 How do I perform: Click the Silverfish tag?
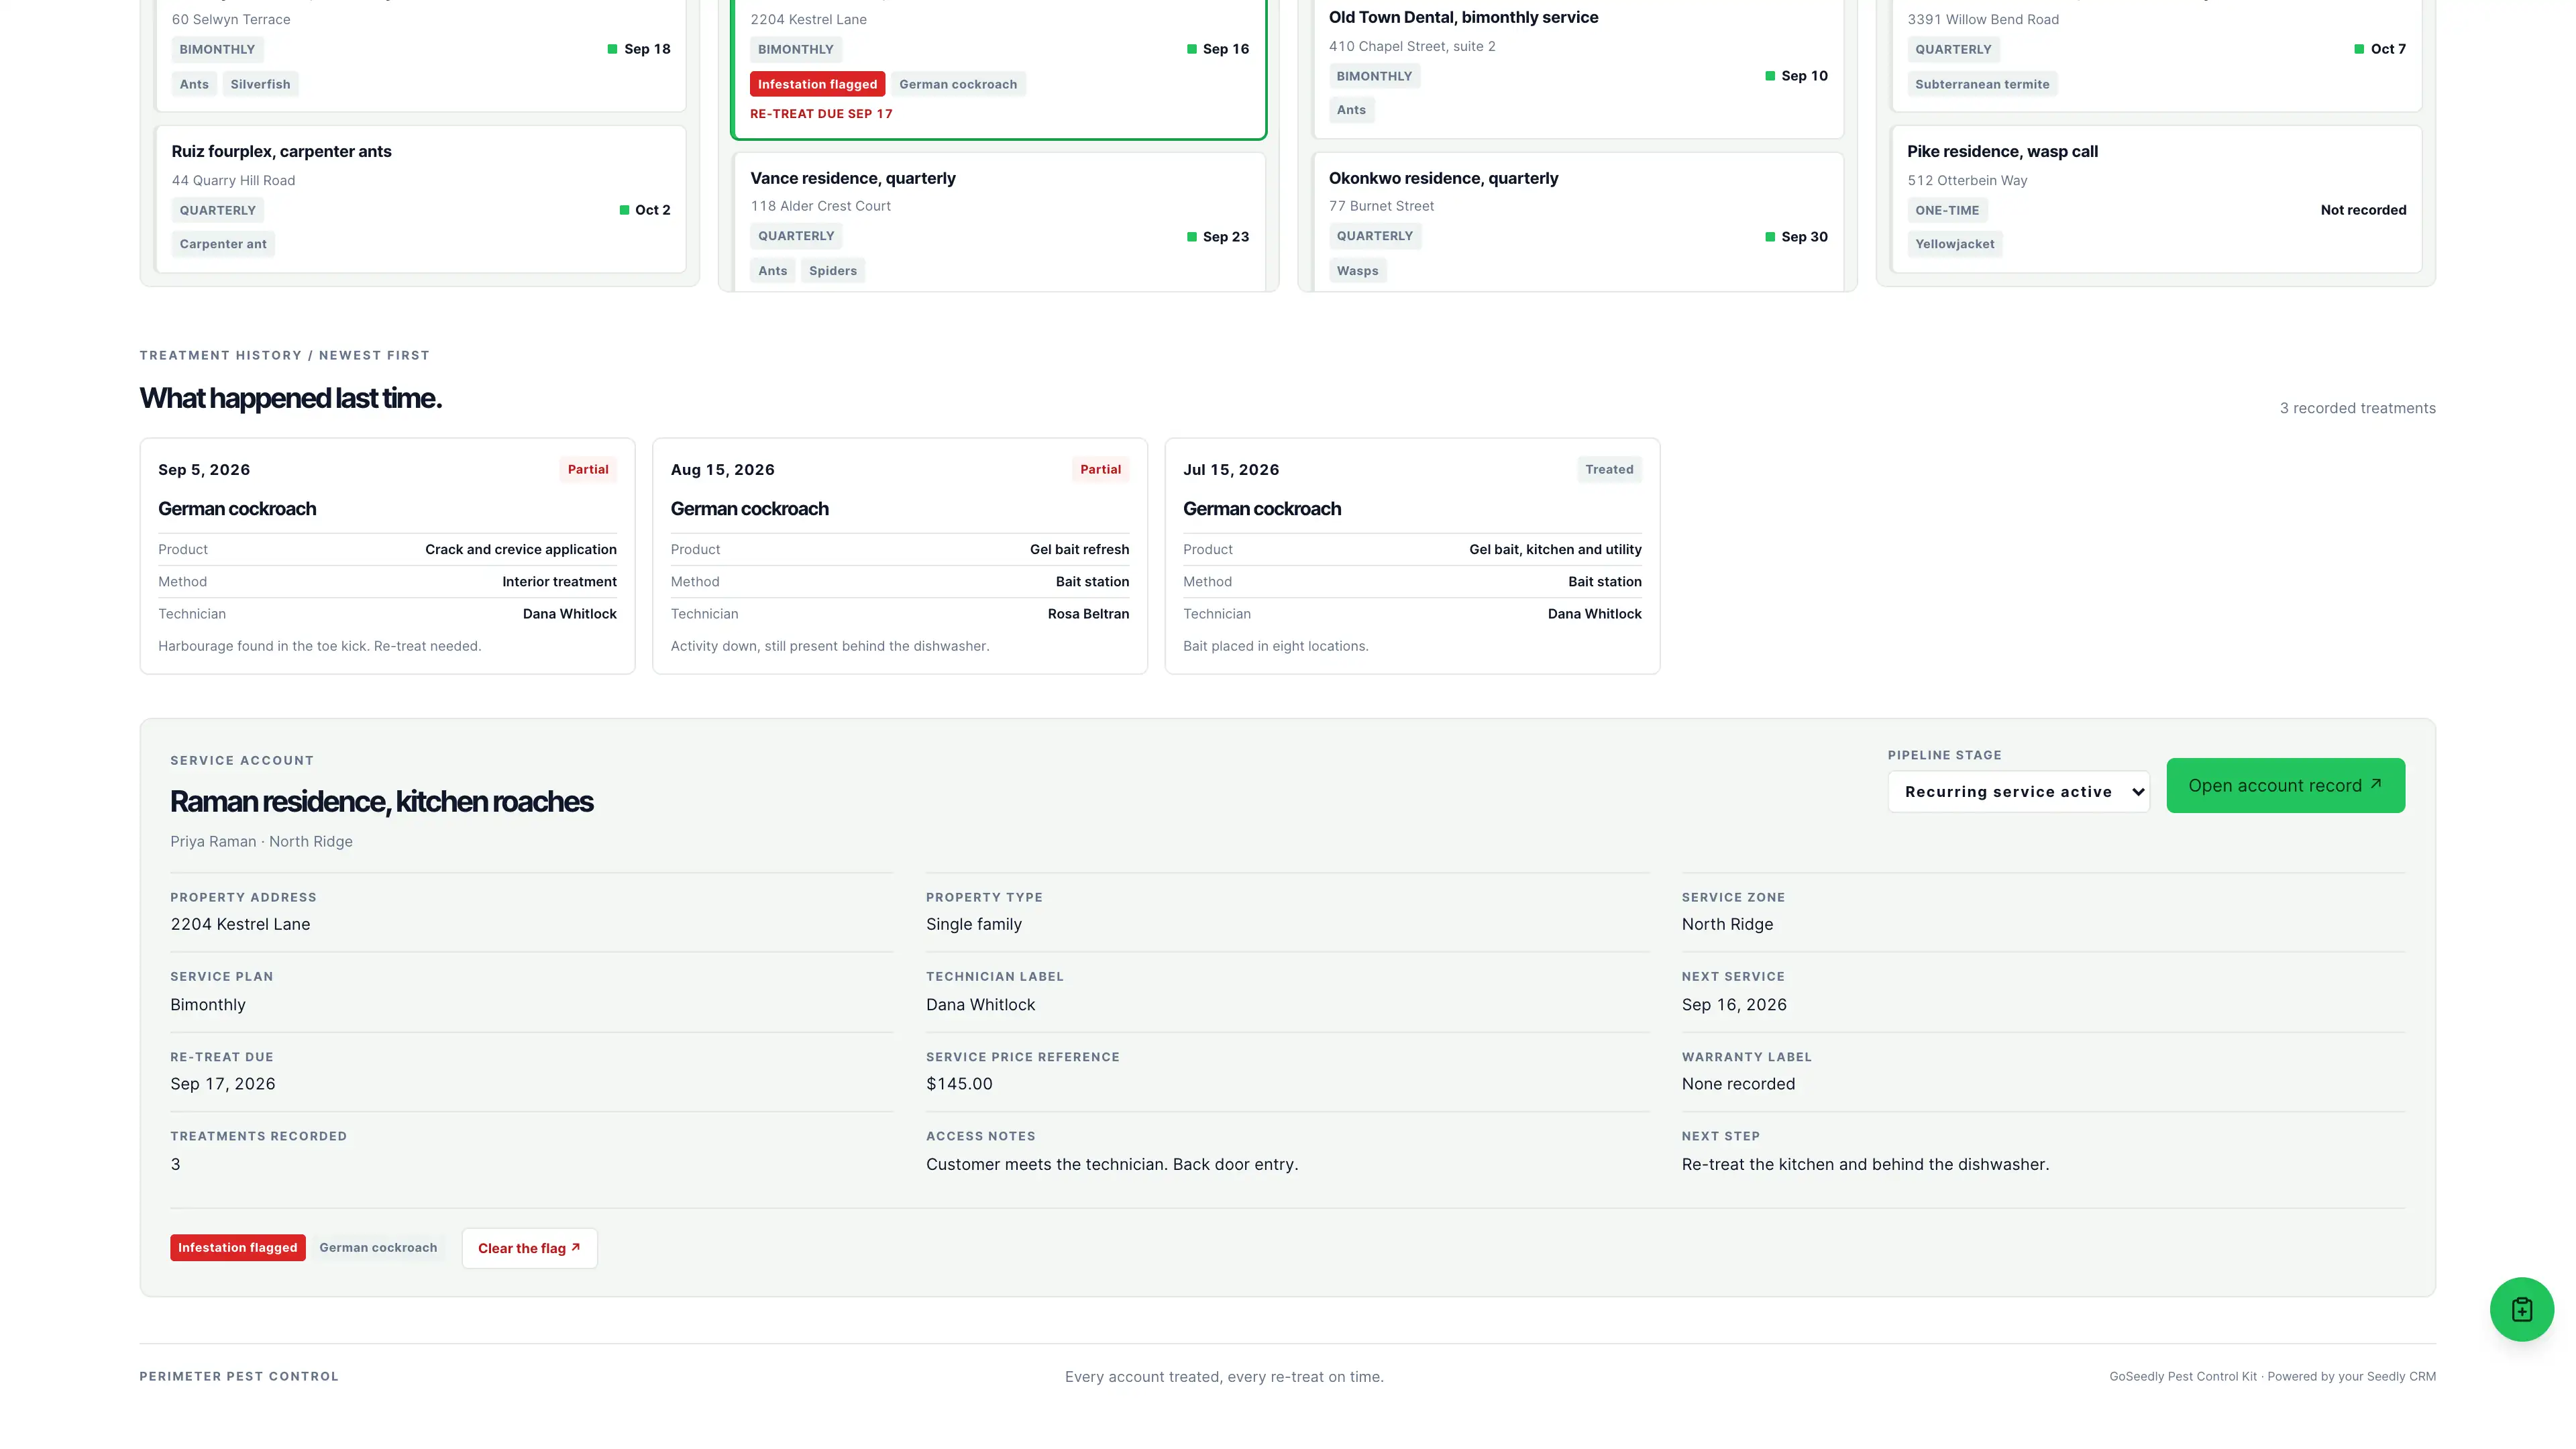click(x=260, y=84)
